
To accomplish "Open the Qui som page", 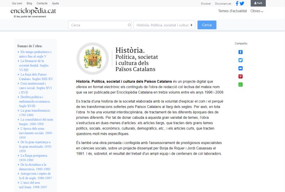I will click(x=17, y=3).
